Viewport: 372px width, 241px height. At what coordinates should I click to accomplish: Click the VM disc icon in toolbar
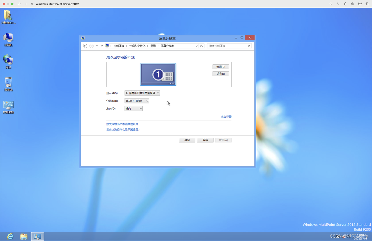(x=353, y=4)
